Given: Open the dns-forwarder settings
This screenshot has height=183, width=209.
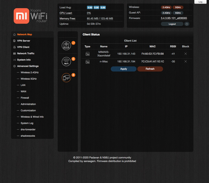Looking at the screenshot, I should [28, 129].
